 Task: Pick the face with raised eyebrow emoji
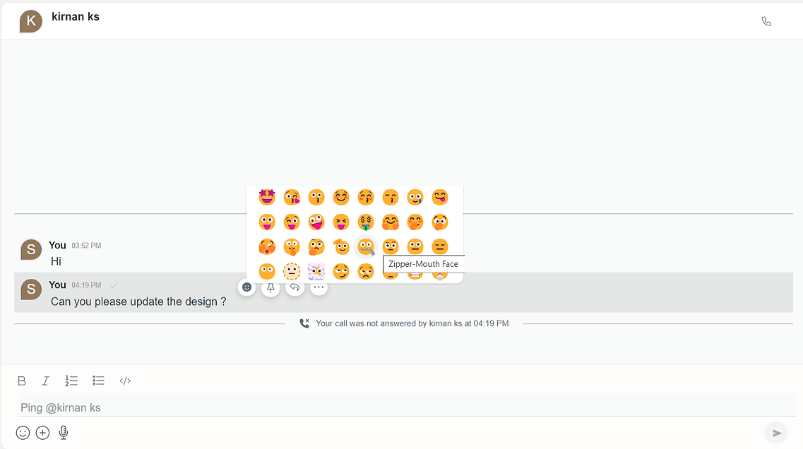point(391,246)
